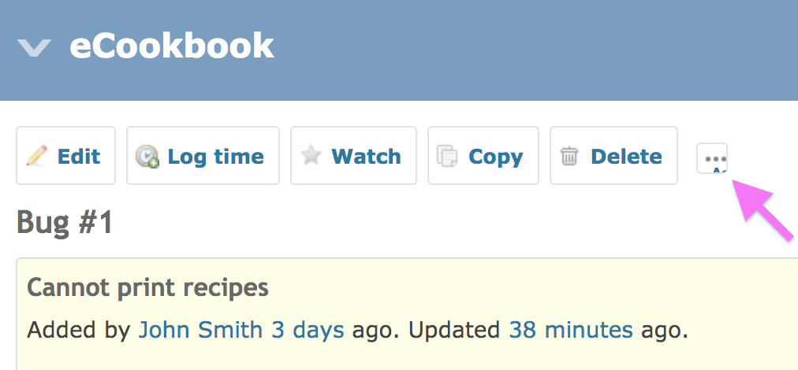The image size is (798, 370).
Task: Click the pencil icon on Edit
Action: coord(37,156)
